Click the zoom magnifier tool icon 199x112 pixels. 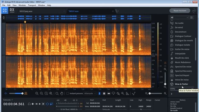click(57, 93)
